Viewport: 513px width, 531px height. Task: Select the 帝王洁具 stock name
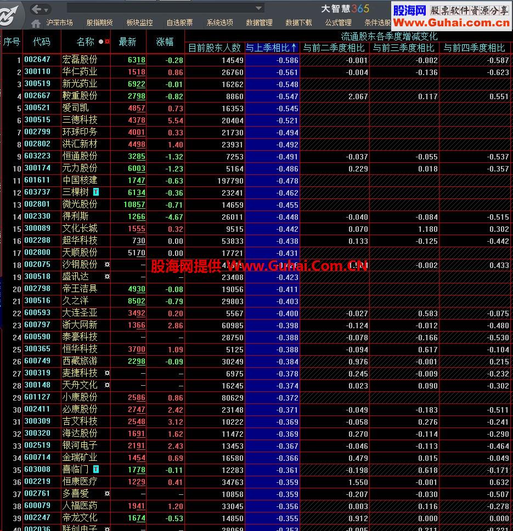point(80,289)
